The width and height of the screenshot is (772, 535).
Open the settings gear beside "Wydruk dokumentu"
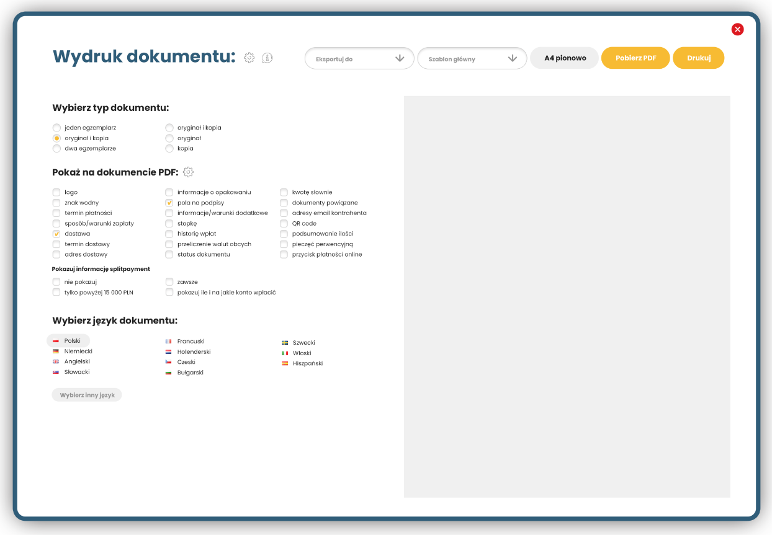pyautogui.click(x=249, y=57)
